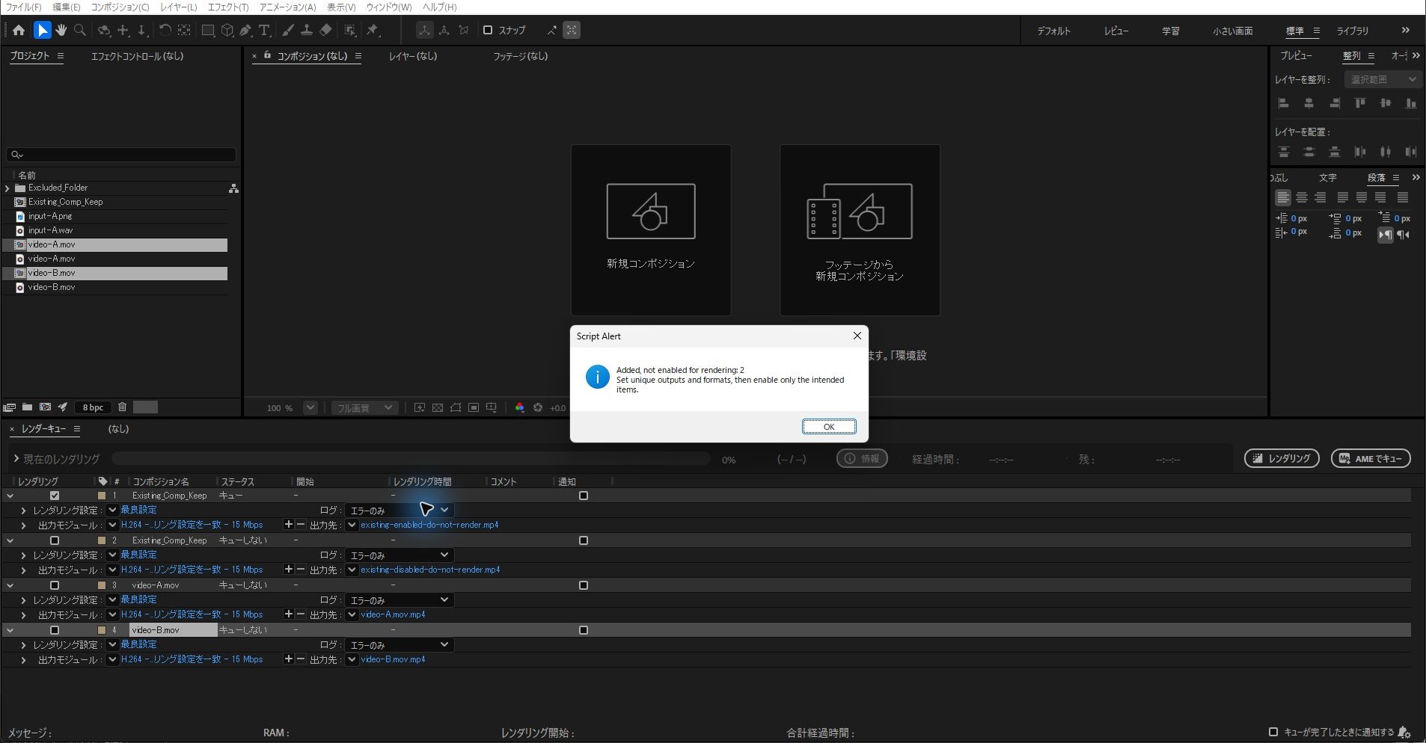Open output file link video-B.mov.mp4
Viewport: 1426px width, 743px height.
tap(393, 659)
